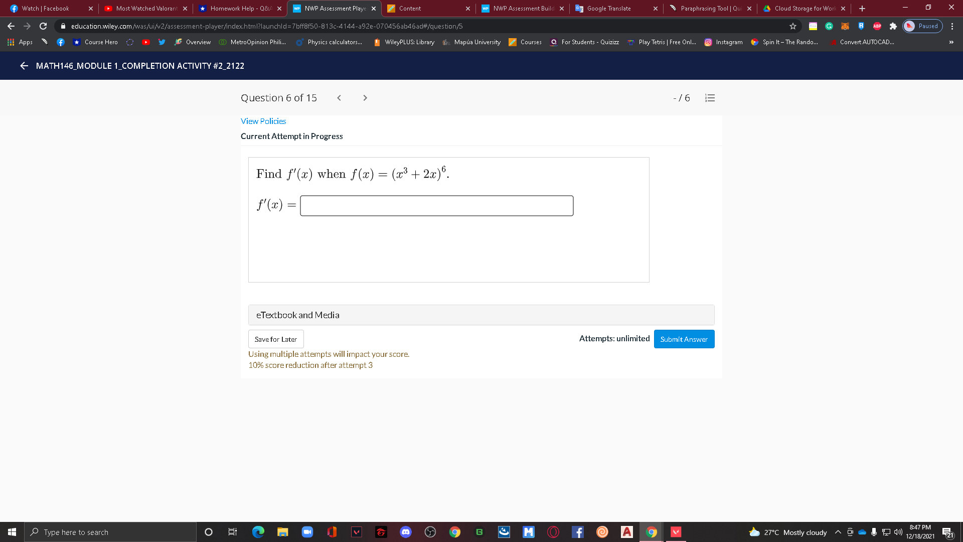Image resolution: width=963 pixels, height=542 pixels.
Task: Launch OBS Studio from the taskbar
Action: pos(430,532)
